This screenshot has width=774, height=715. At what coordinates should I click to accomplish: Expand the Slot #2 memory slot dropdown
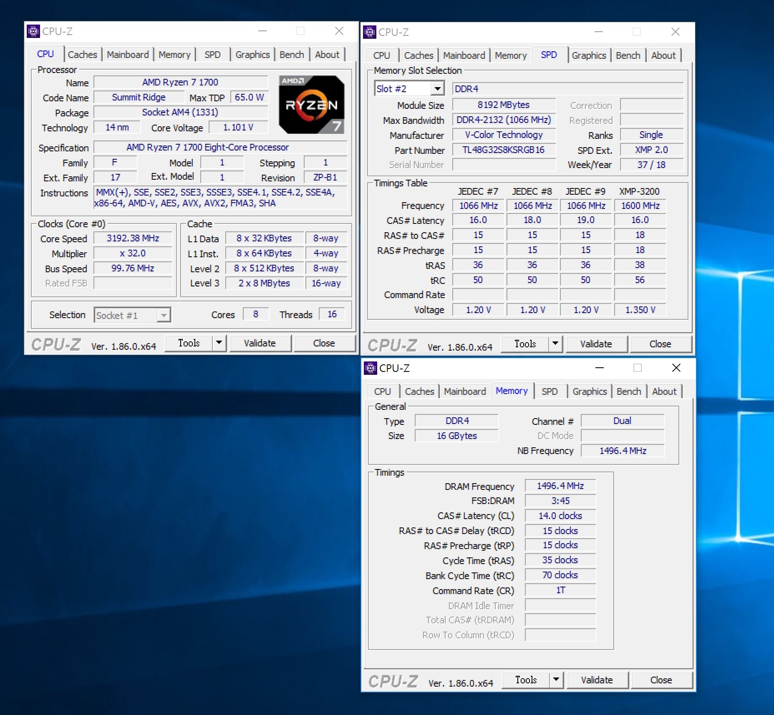[437, 89]
